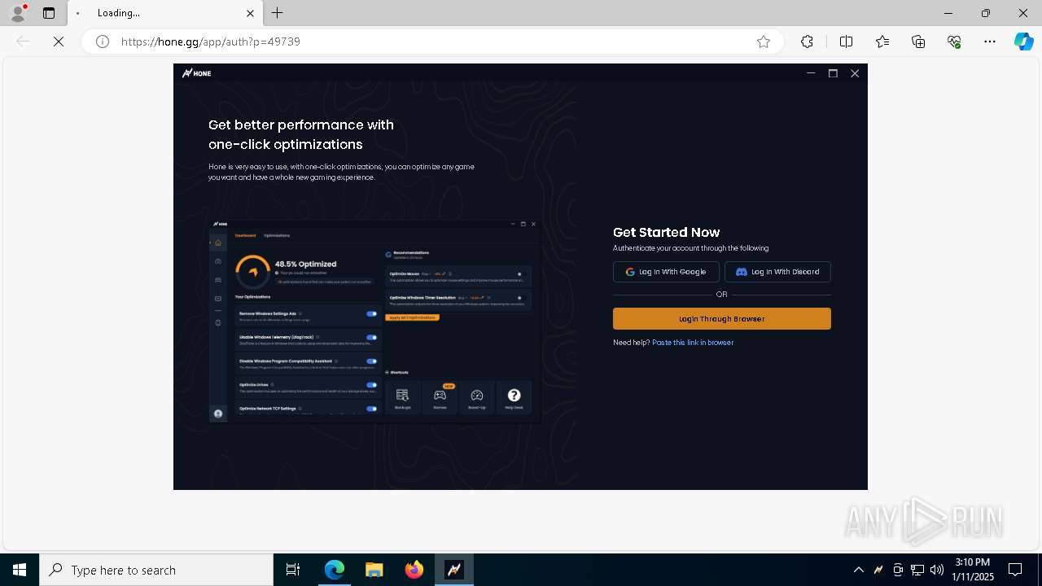Go back with the Edge back arrow
Screen dimensions: 1042x586
23,42
